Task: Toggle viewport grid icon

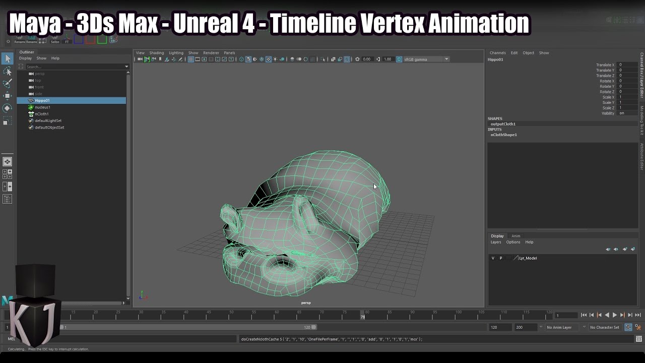Action: 190,59
